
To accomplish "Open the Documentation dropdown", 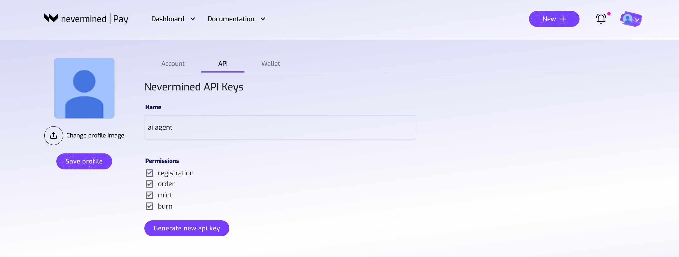I will pyautogui.click(x=236, y=19).
